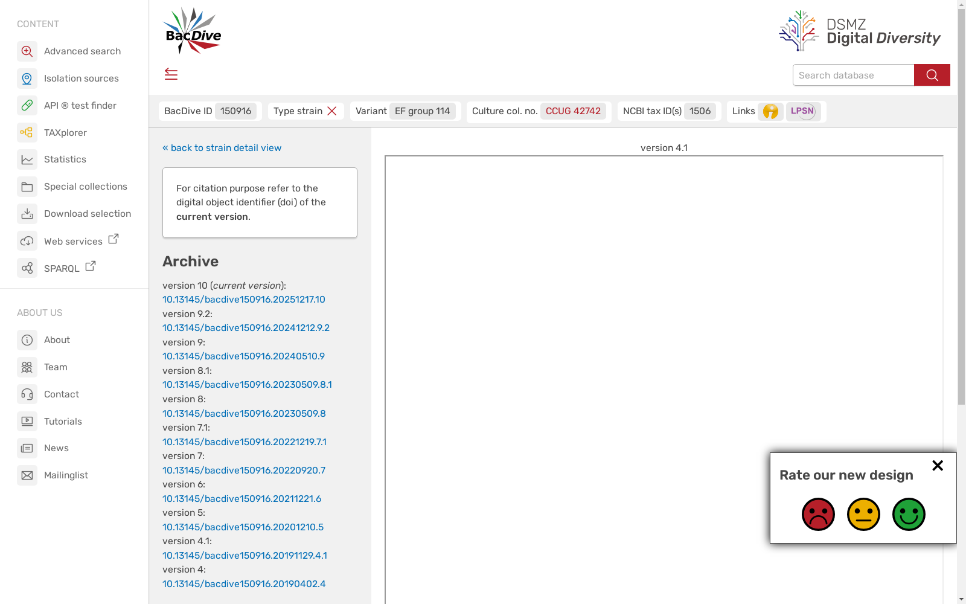Click the SPARQL graph icon
The width and height of the screenshot is (966, 604).
[27, 268]
